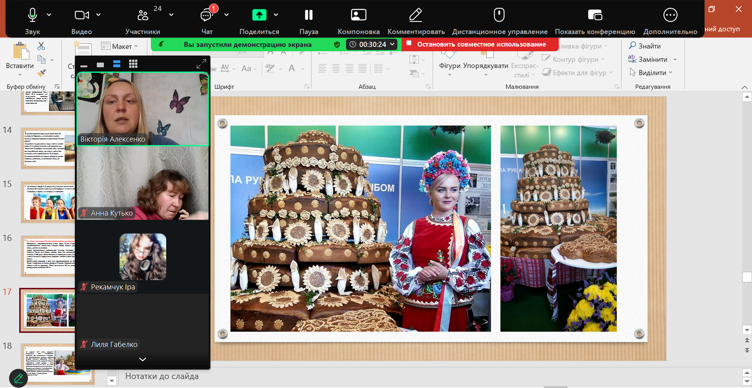Open the Компоновка layout icon
Image resolution: width=752 pixels, height=388 pixels.
358,15
